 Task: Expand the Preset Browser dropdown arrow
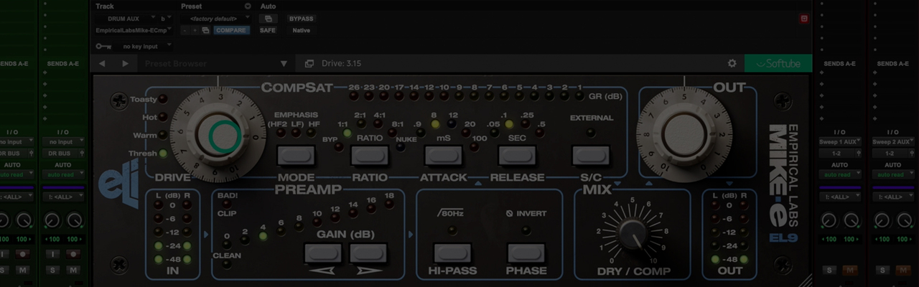284,63
